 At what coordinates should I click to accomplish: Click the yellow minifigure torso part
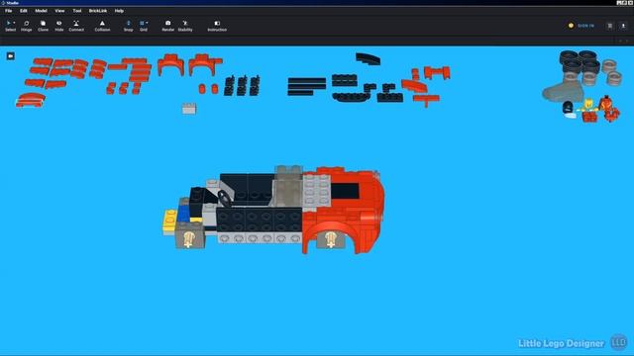[588, 106]
